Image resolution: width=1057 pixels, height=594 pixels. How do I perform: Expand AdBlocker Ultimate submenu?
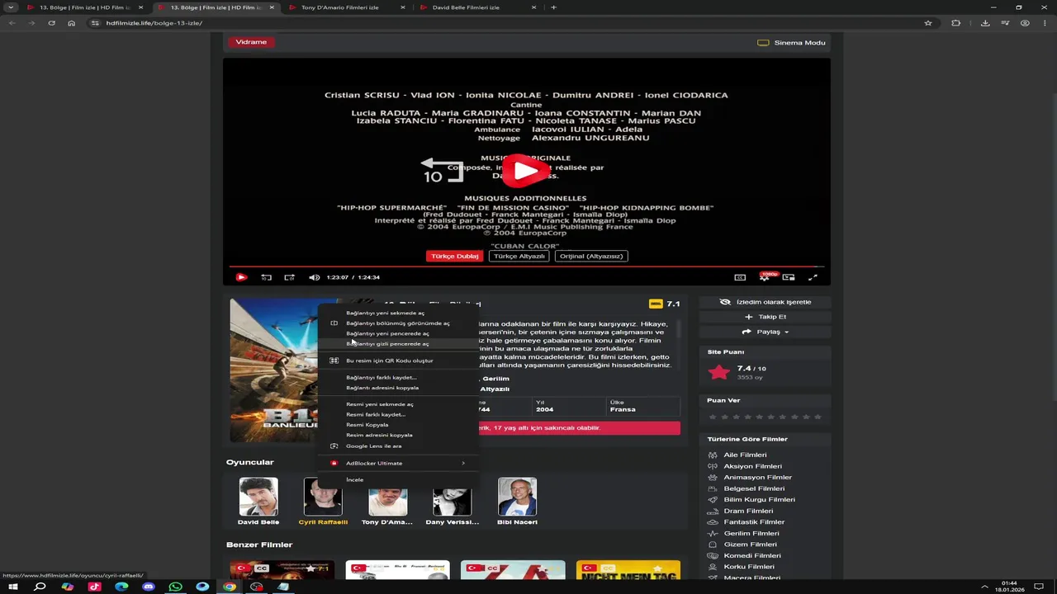(398, 463)
